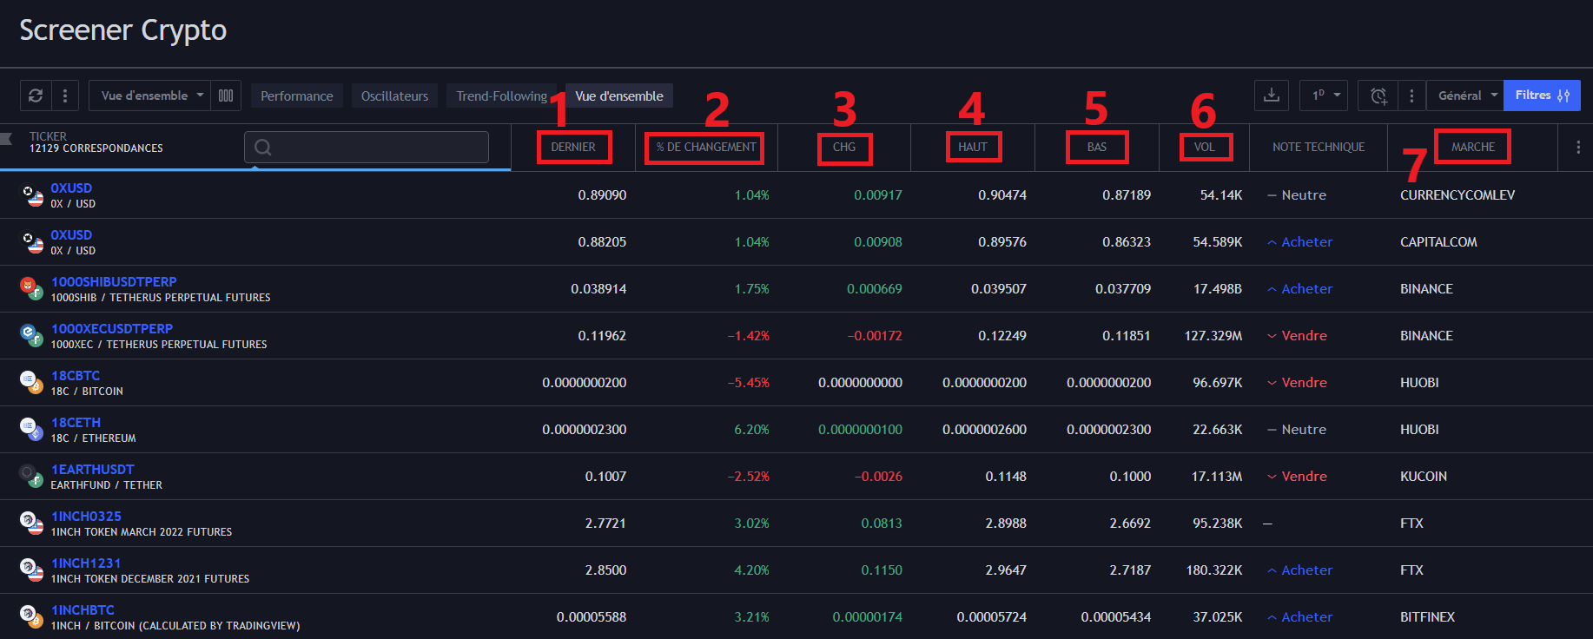The height and width of the screenshot is (639, 1593).
Task: Open the 18CBTC ticker link
Action: tap(76, 376)
